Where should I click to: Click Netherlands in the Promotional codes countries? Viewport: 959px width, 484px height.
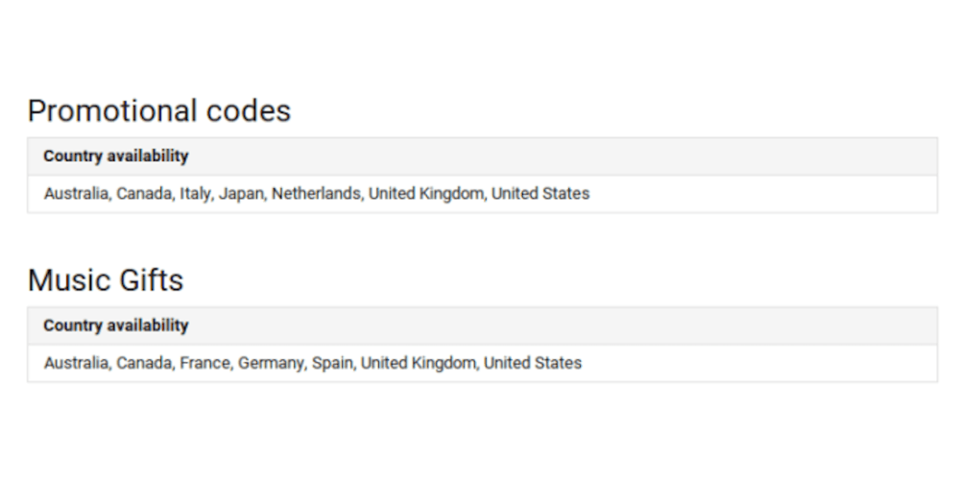[x=316, y=194]
